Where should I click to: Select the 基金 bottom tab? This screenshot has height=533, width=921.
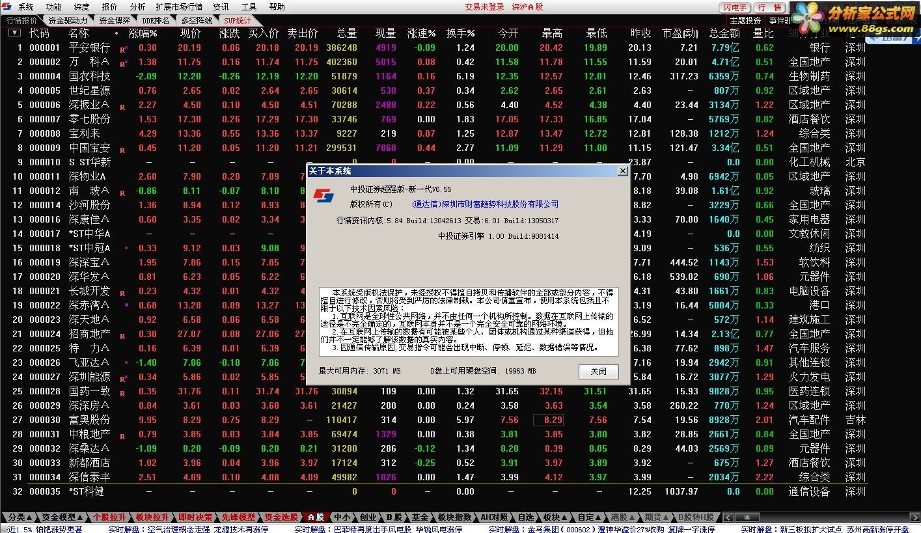[420, 517]
